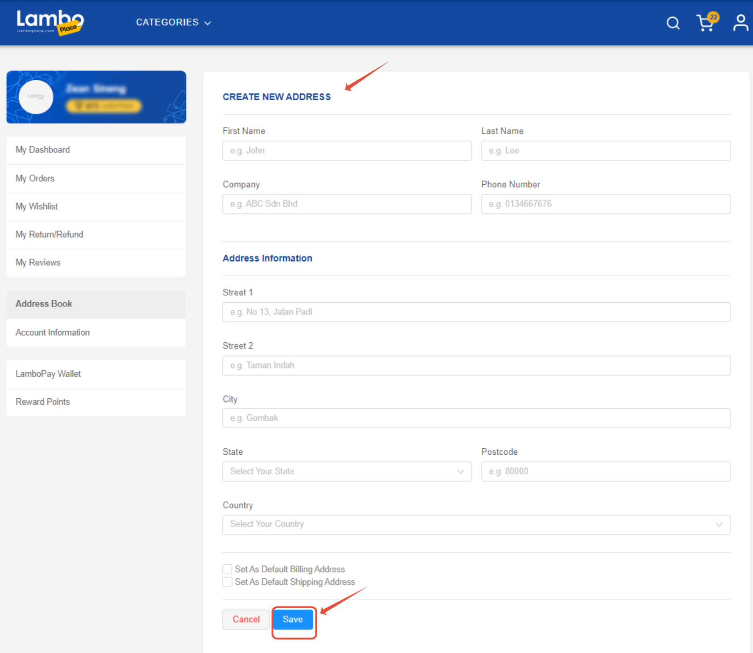Open the Select Your State dropdown
Viewport: 753px width, 653px height.
347,472
